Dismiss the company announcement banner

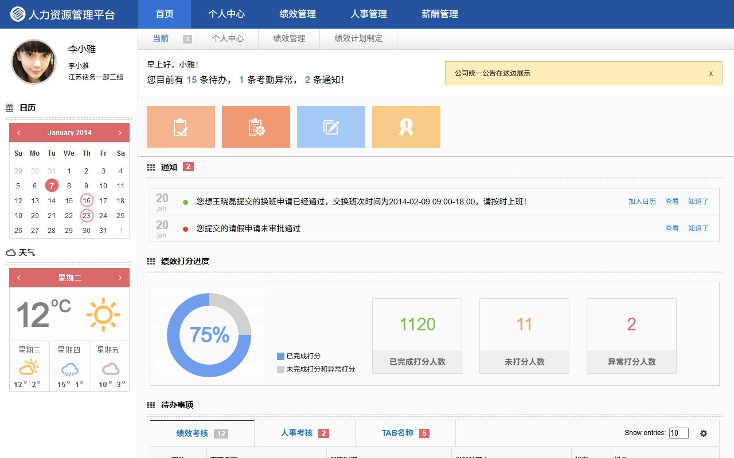[711, 73]
